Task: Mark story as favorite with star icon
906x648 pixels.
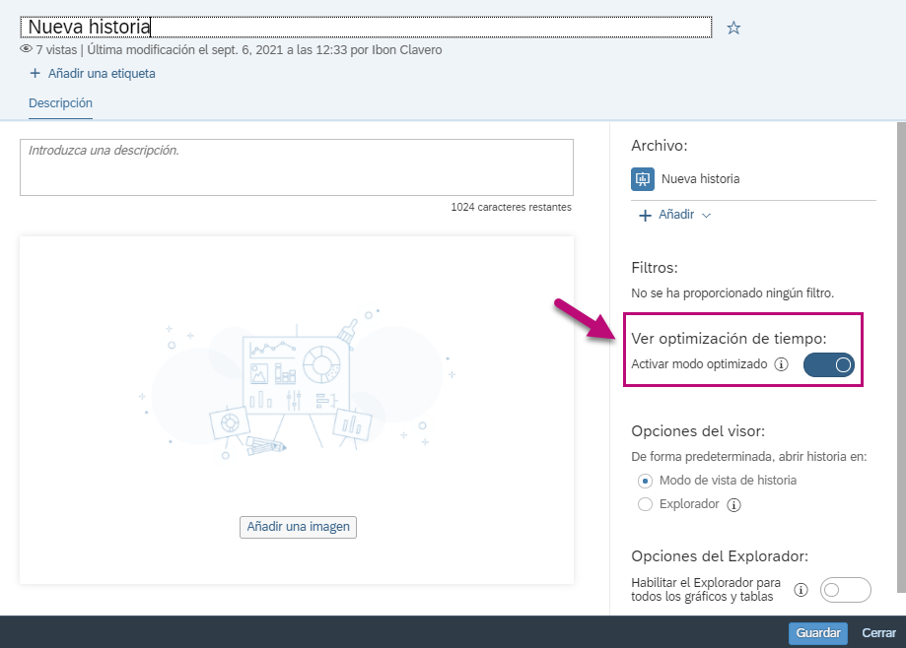Action: [x=733, y=28]
